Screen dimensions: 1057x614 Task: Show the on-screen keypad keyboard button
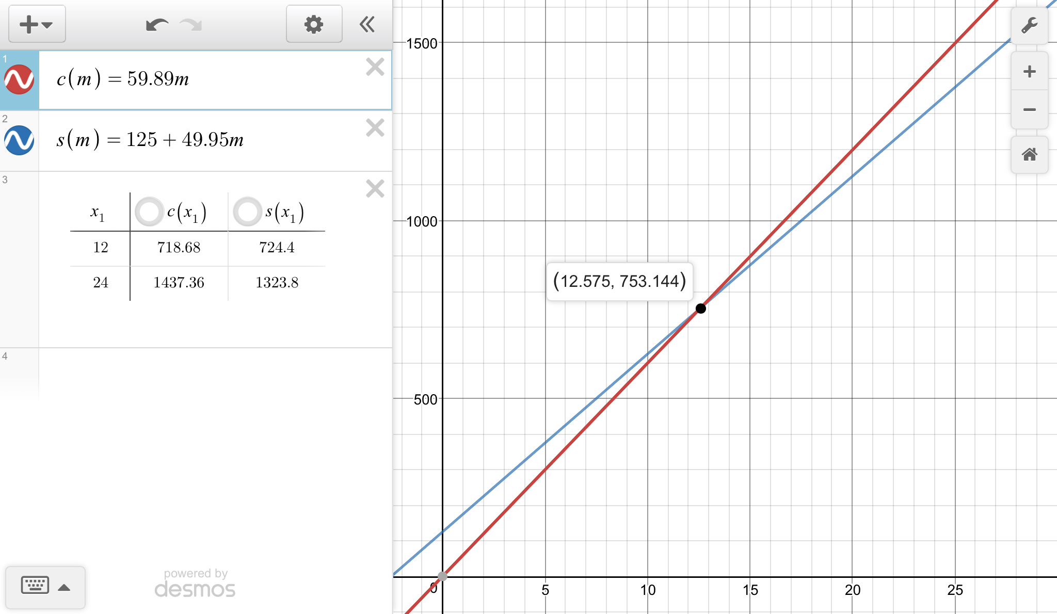(x=35, y=586)
